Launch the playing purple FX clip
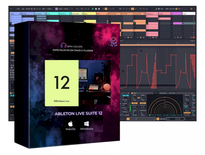The image size is (205, 155). [172, 23]
